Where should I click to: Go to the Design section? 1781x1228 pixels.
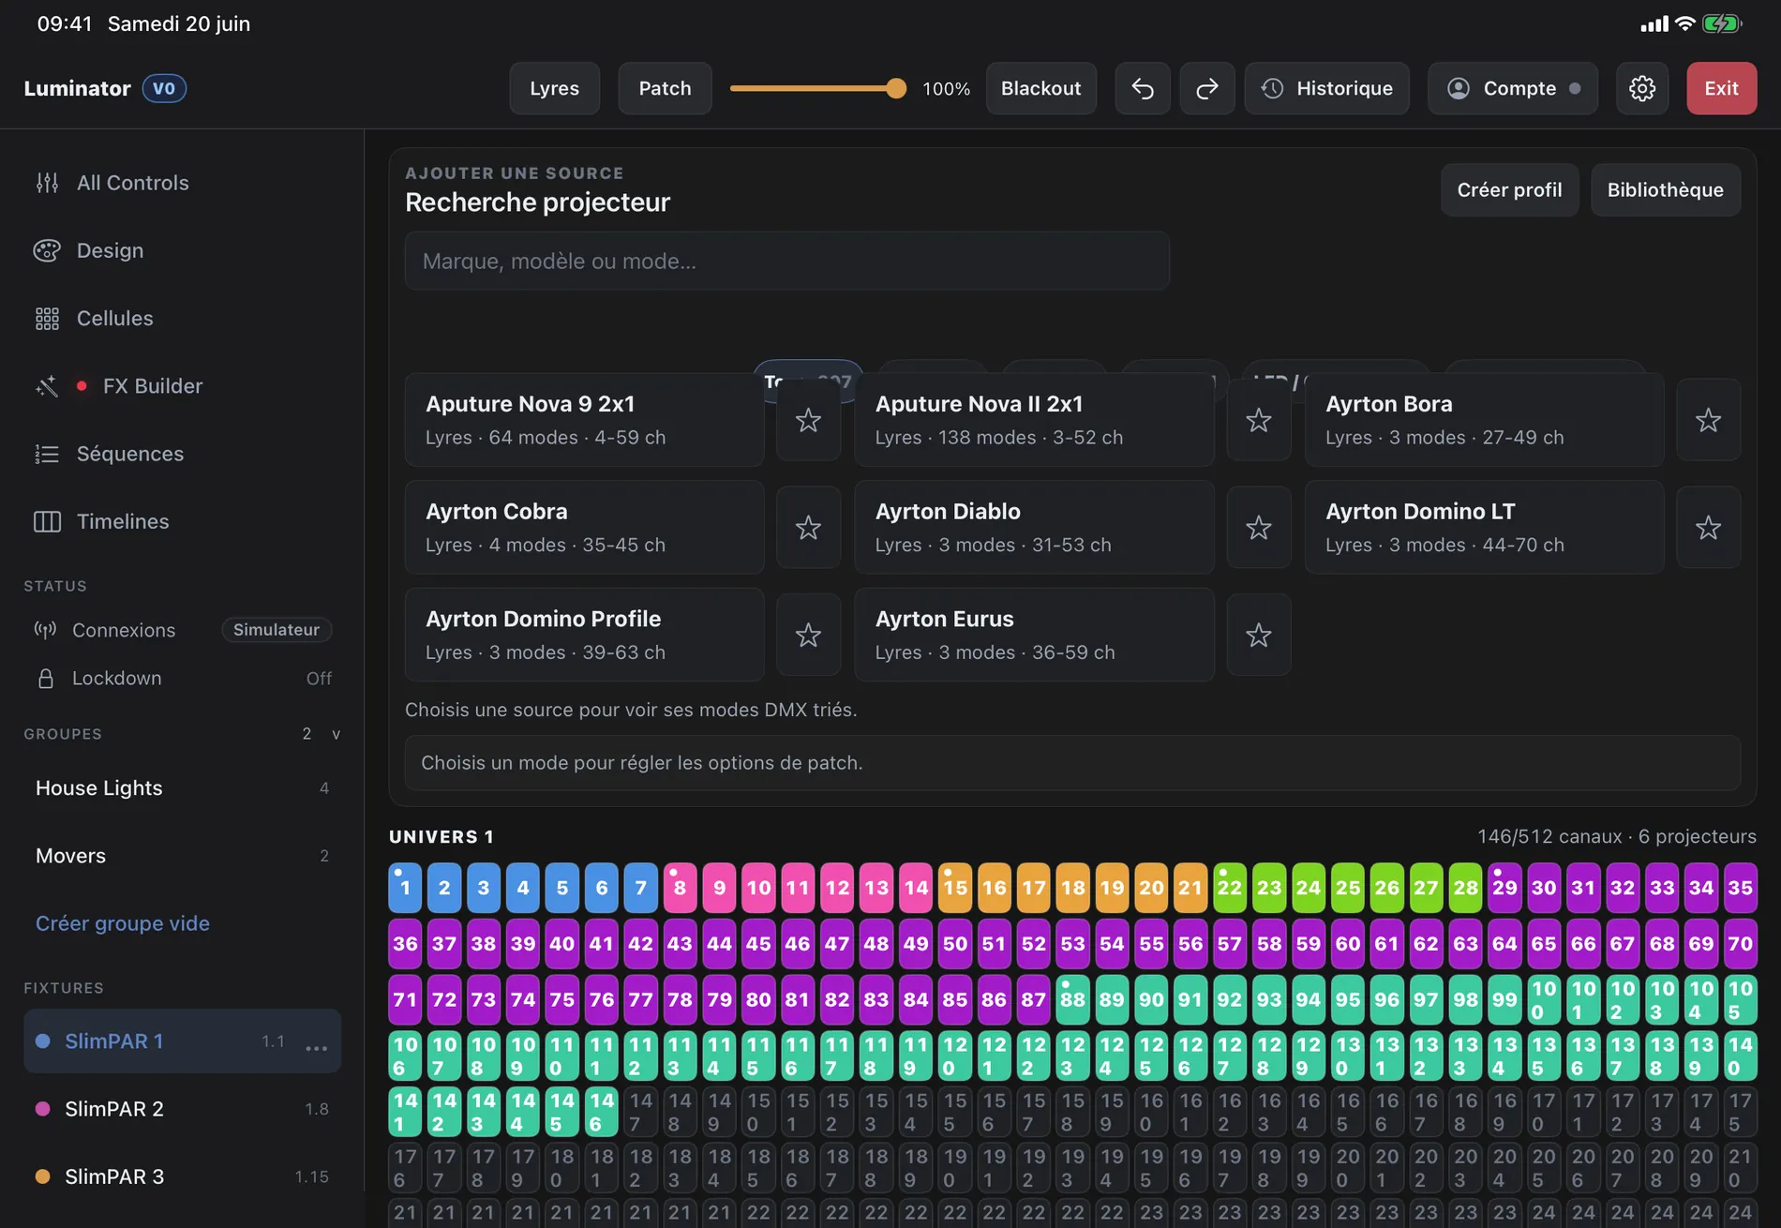click(x=182, y=250)
